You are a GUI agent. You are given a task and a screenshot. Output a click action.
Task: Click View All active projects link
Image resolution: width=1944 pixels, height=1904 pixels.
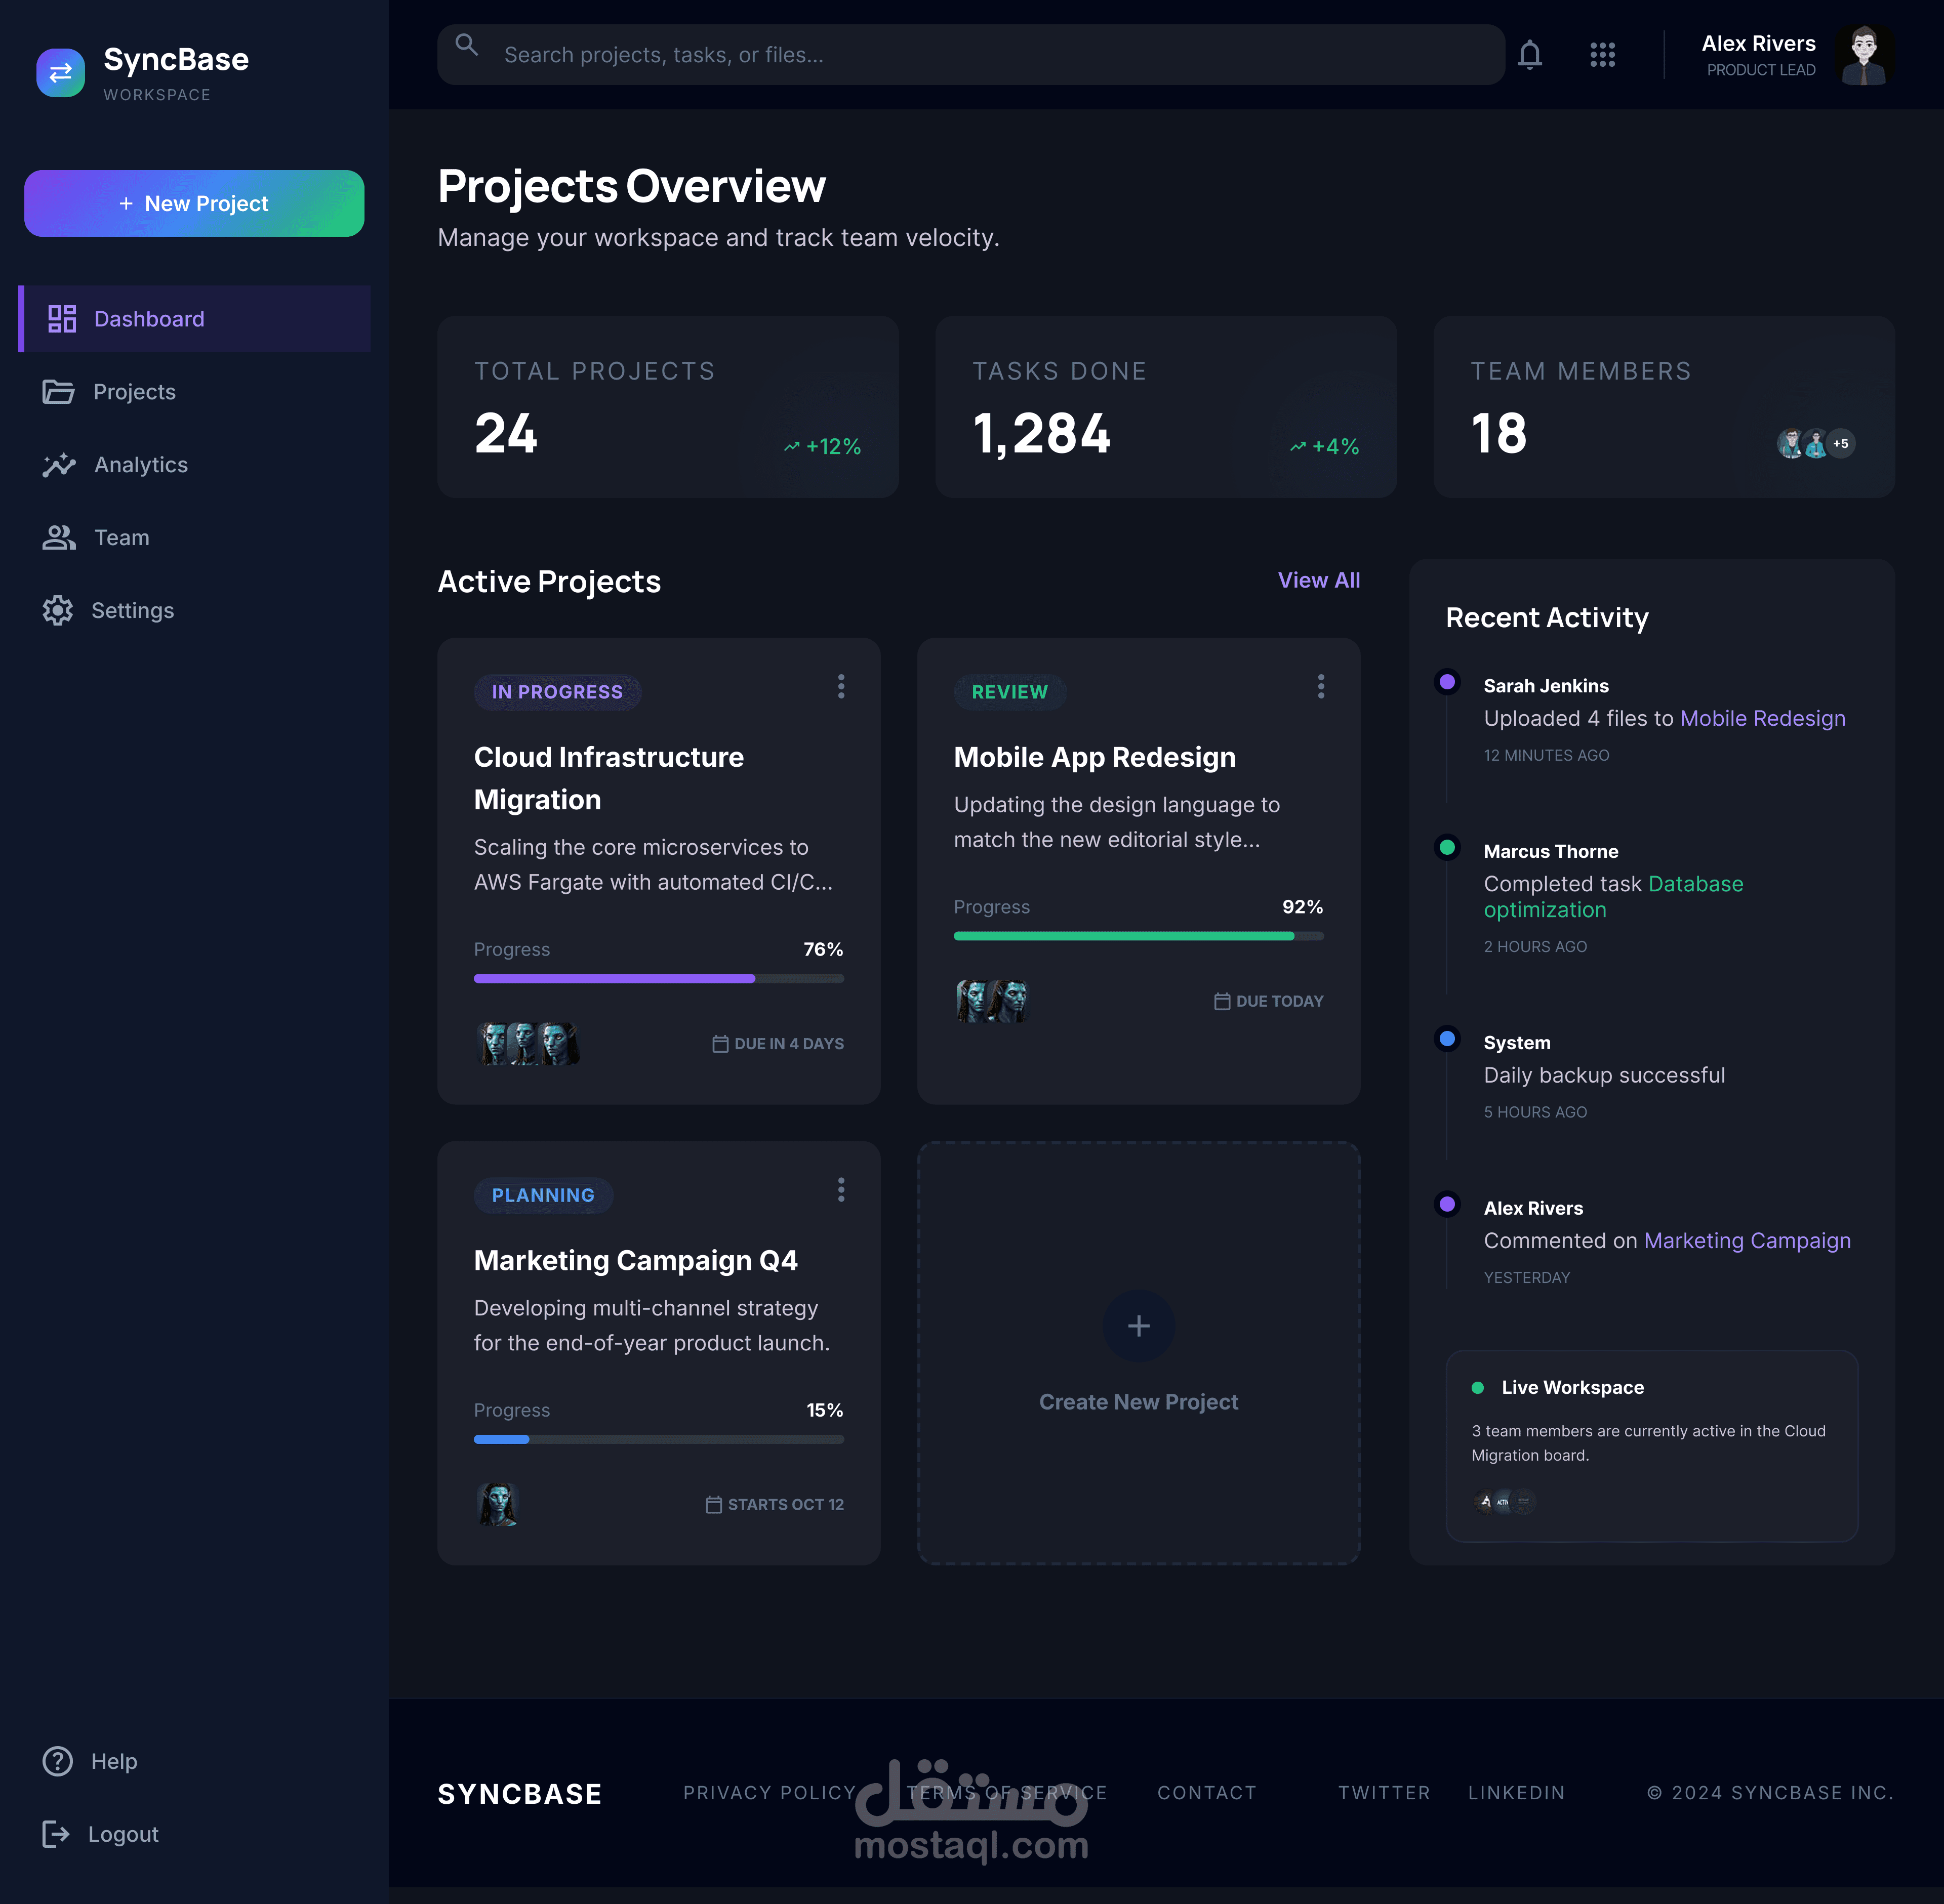(x=1318, y=580)
